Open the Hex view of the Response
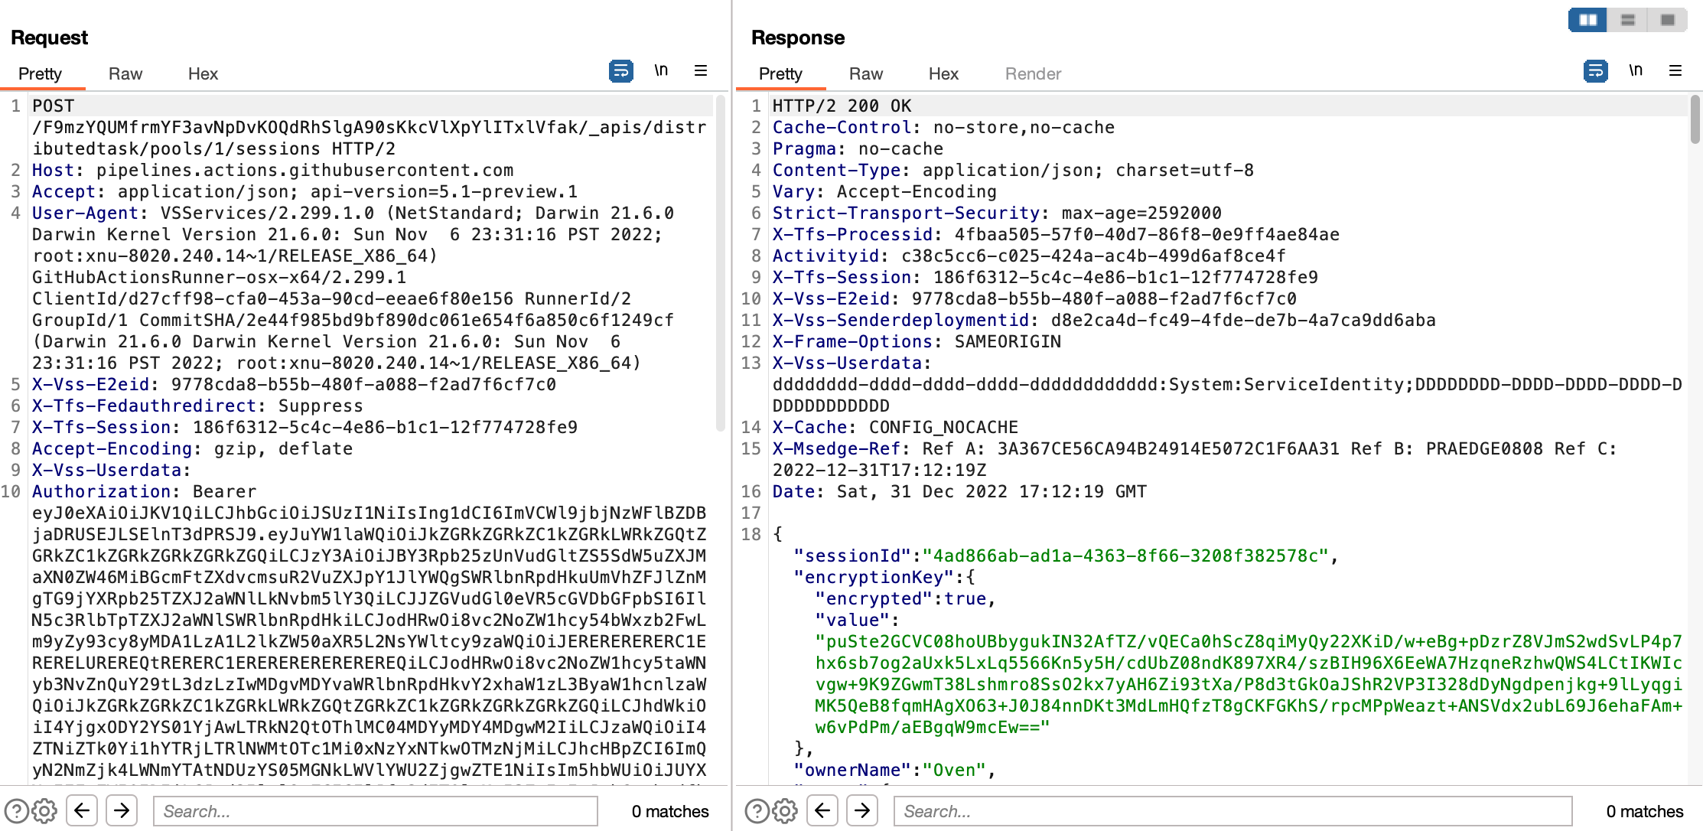Viewport: 1703px width, 831px height. pos(943,73)
